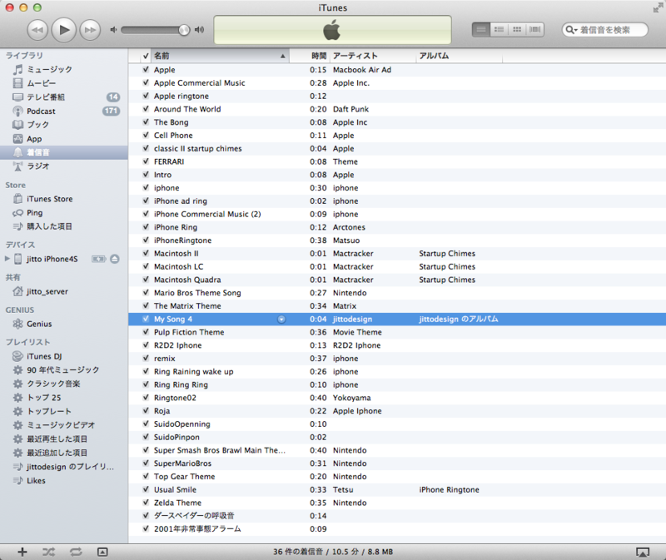
Task: Uncheck Ringtone02 checkbox
Action: pos(146,398)
